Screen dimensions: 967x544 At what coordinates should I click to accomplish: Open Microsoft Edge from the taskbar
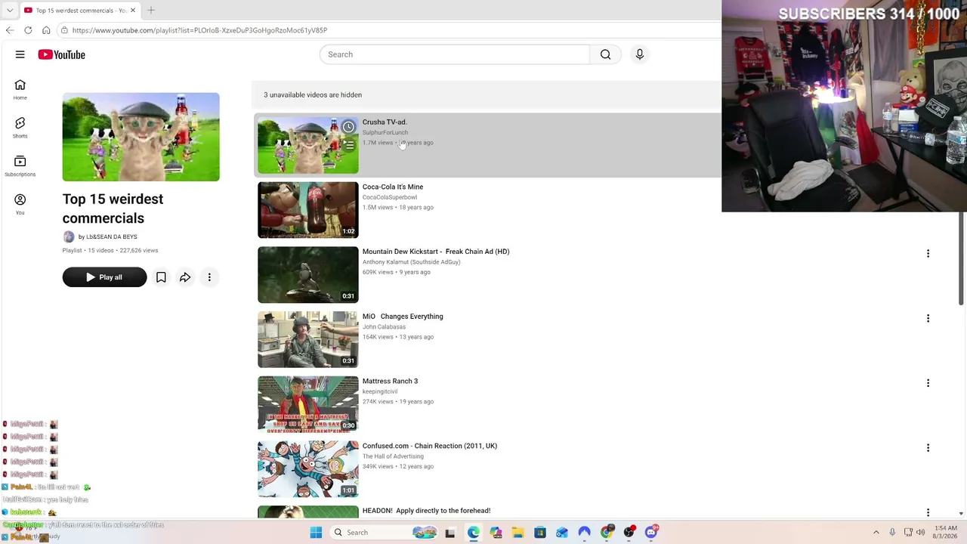(473, 533)
